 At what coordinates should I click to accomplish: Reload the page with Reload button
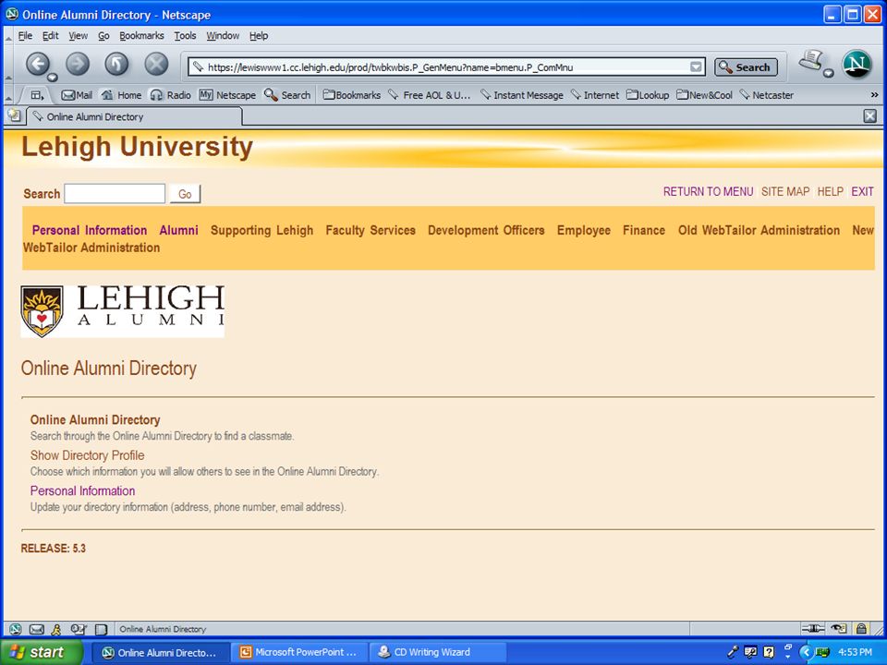116,64
